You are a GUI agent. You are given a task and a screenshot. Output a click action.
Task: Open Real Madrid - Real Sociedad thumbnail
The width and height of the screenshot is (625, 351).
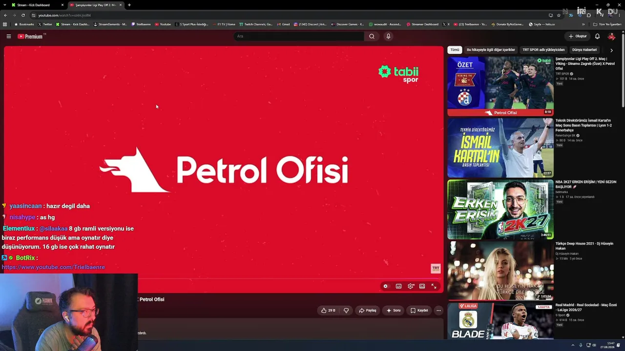click(500, 321)
